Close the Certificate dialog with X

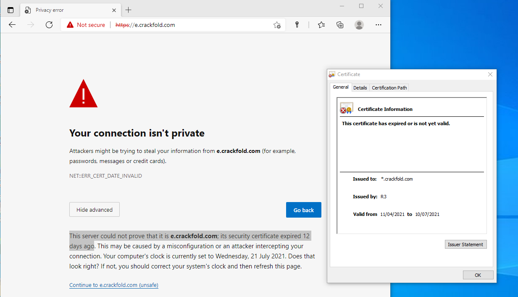tap(490, 74)
